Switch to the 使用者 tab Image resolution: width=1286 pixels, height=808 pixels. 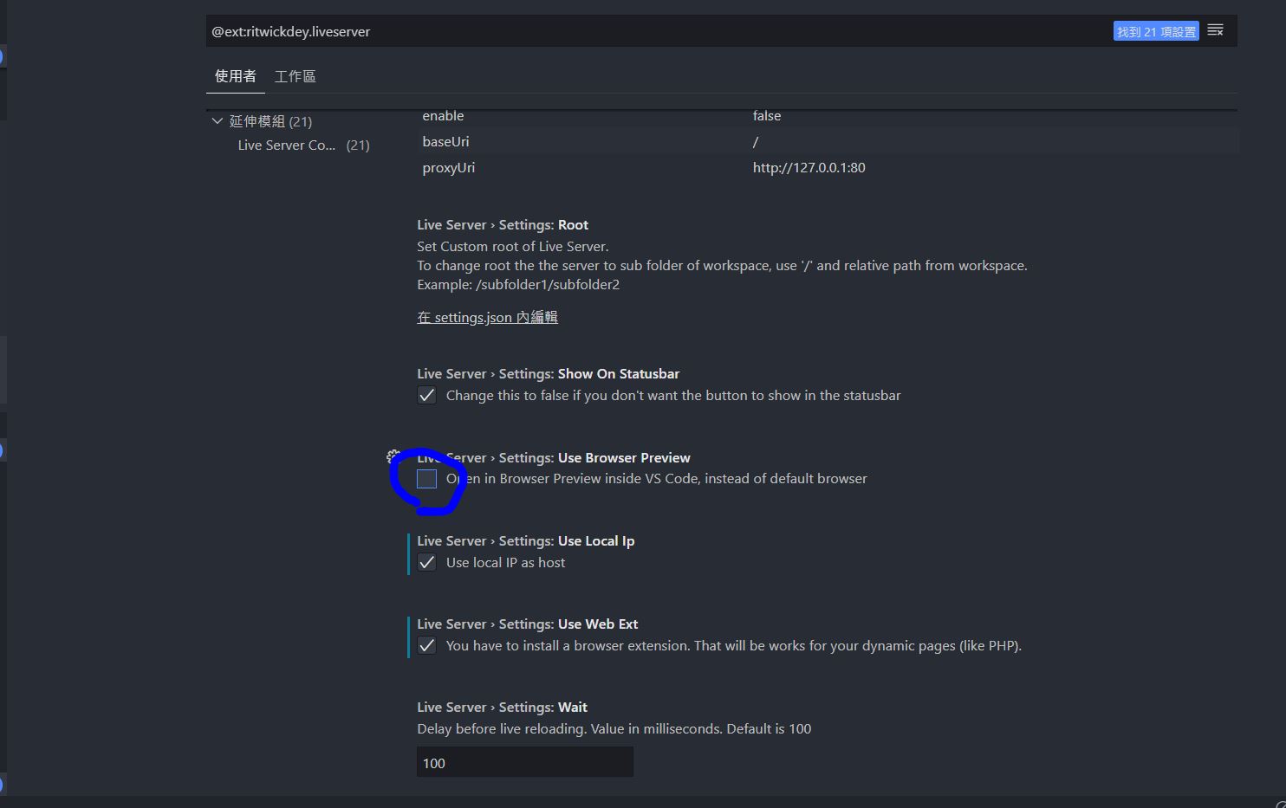(x=235, y=76)
